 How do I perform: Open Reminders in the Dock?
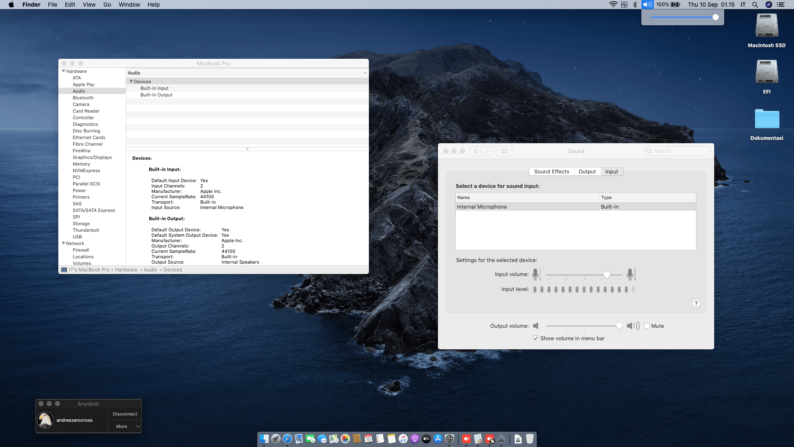click(380, 439)
